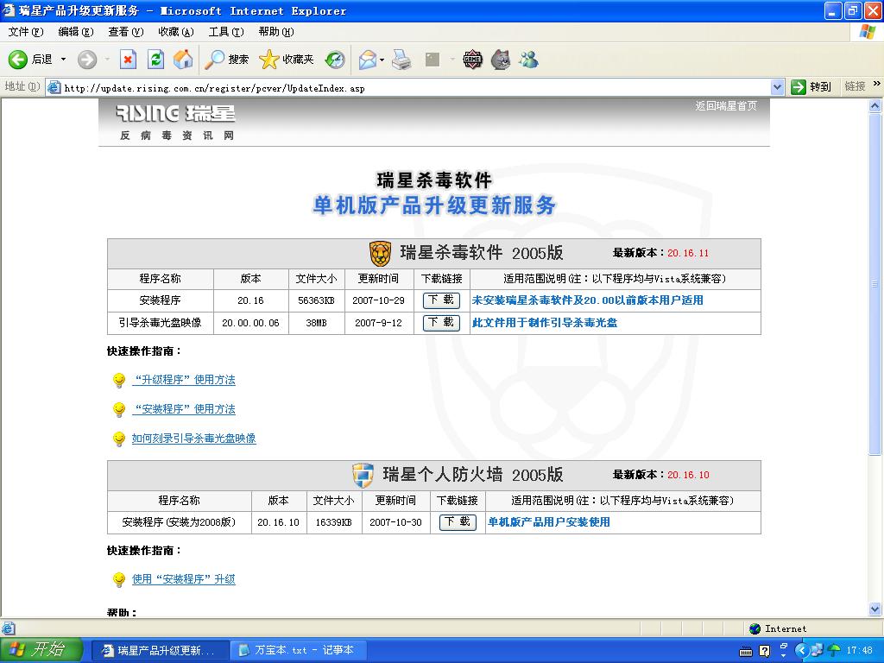884x663 pixels.
Task: Click the Forward arrow icon in toolbar
Action: pyautogui.click(x=87, y=60)
